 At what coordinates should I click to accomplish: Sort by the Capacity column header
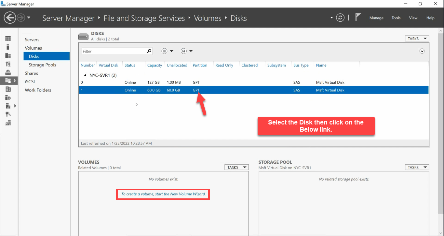[x=155, y=65]
